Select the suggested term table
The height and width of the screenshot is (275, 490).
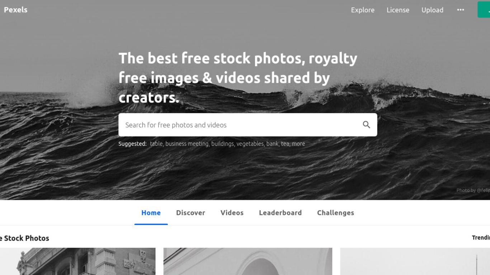click(156, 144)
